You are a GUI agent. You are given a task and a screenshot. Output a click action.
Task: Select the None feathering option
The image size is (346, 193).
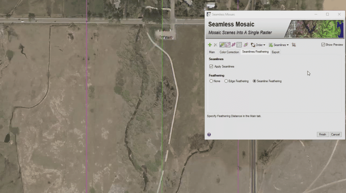point(211,81)
